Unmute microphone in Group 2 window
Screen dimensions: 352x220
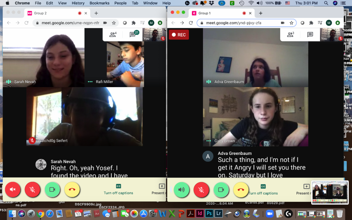tap(32, 189)
